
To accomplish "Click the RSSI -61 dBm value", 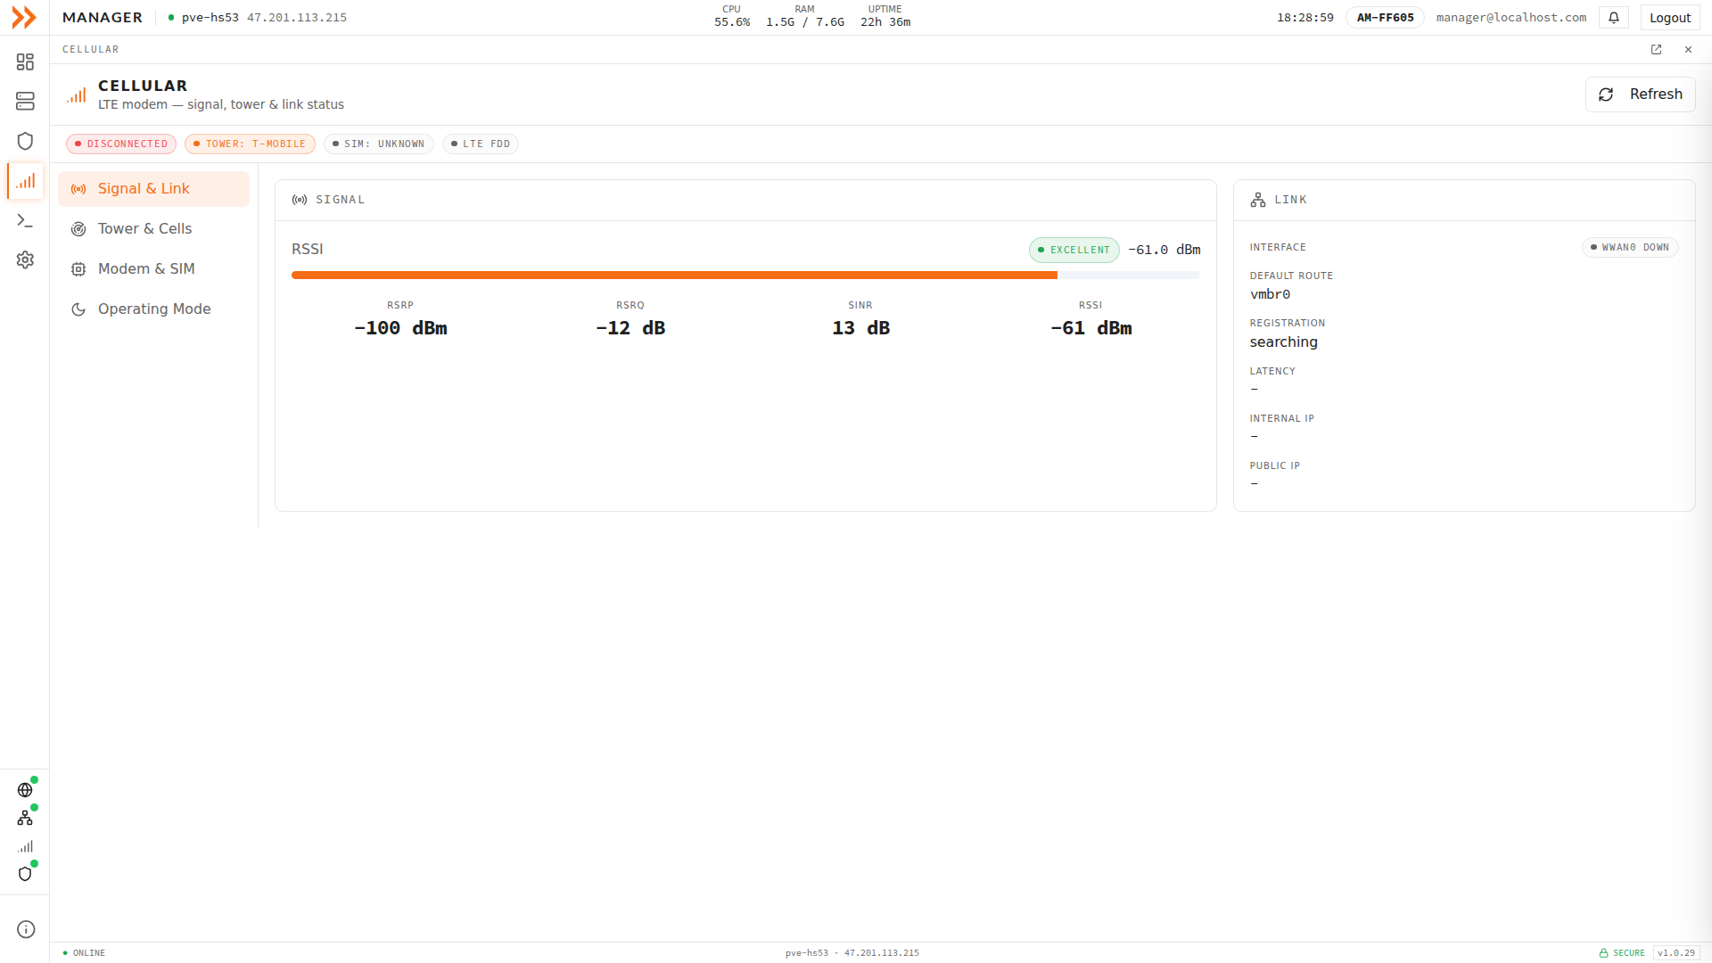I will tap(1091, 328).
